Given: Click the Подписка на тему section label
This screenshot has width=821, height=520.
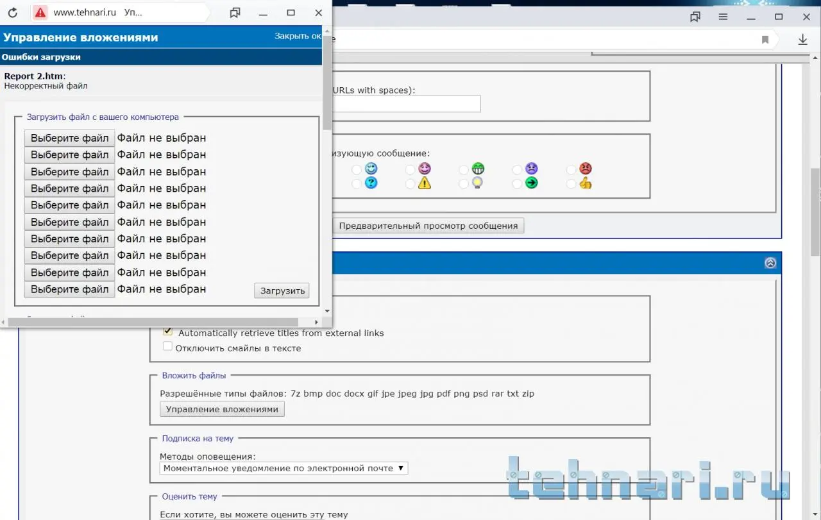Looking at the screenshot, I should click(x=198, y=439).
